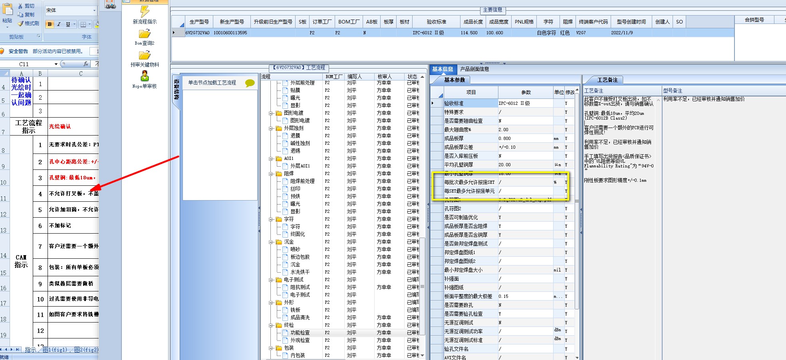Apply cell borders with the border icon

[83, 24]
